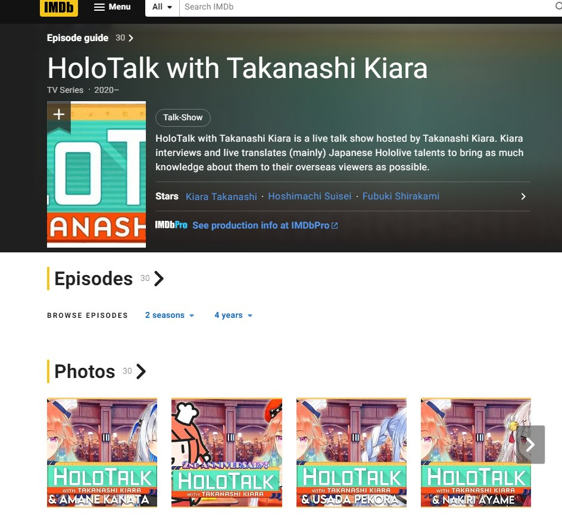The height and width of the screenshot is (525, 562).
Task: Open Hoshimachi Suisei's cast page
Action: (x=310, y=196)
